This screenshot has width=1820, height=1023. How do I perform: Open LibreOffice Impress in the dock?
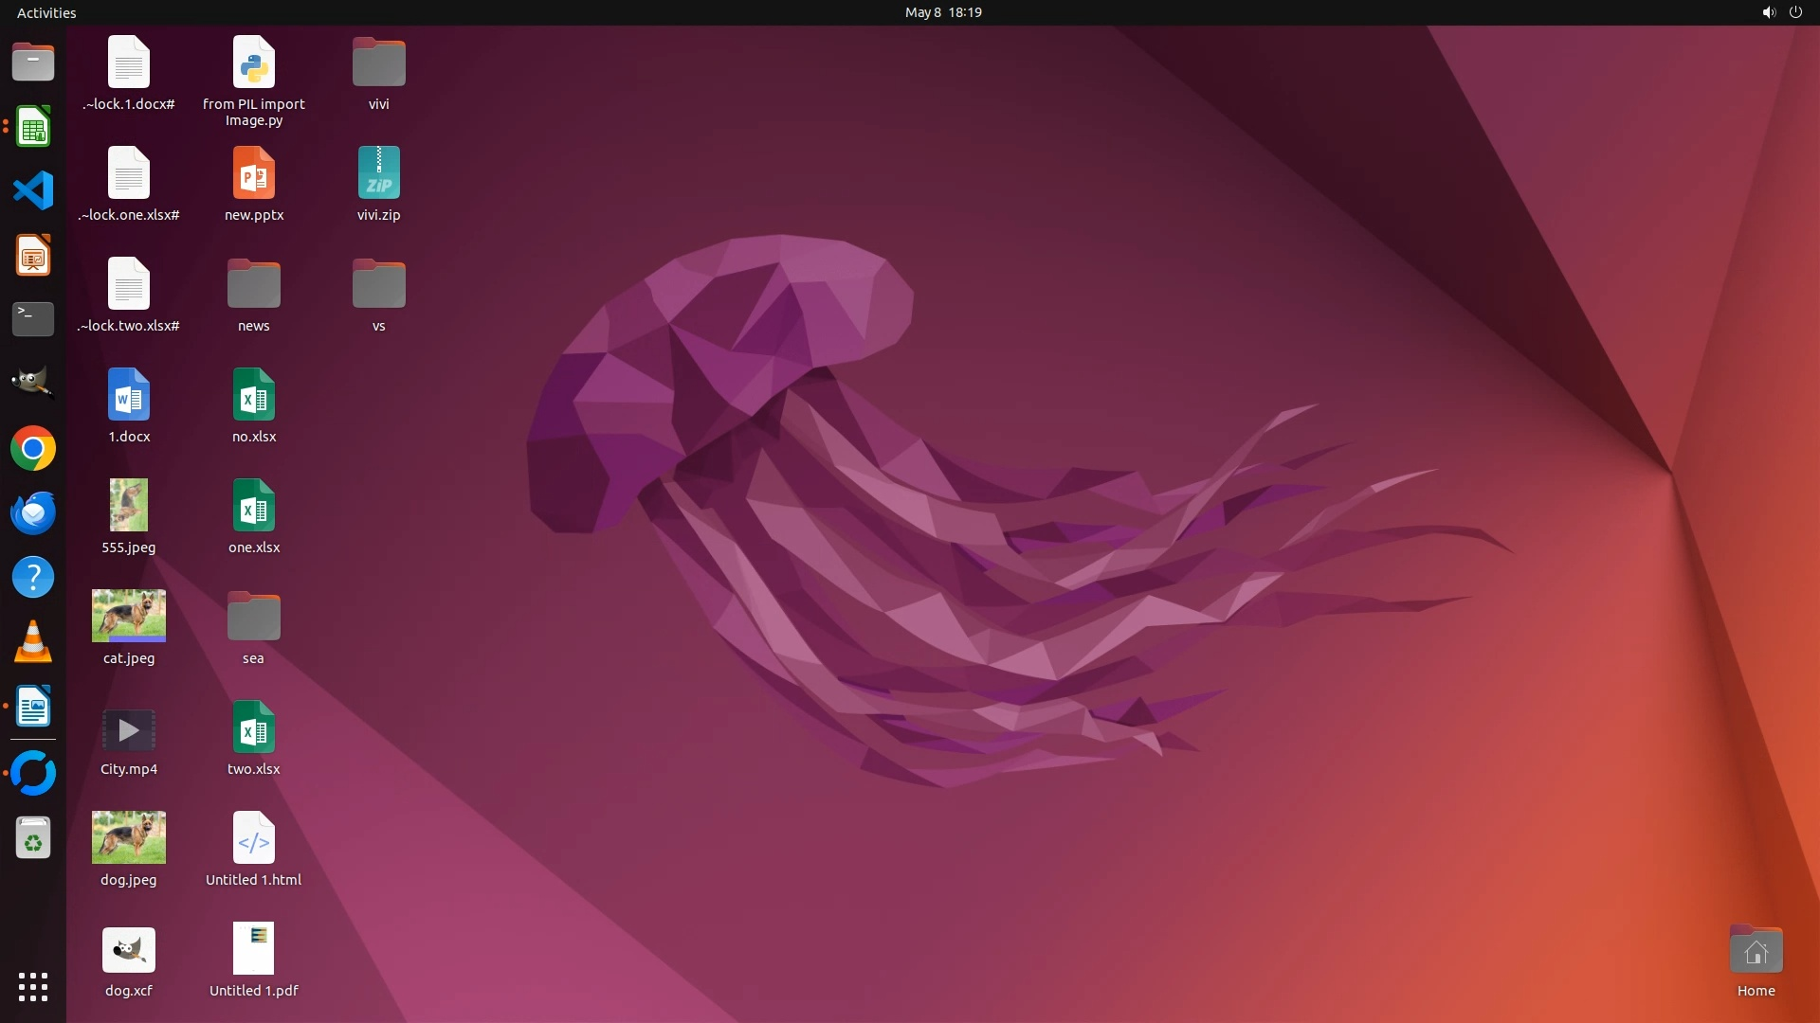[33, 256]
